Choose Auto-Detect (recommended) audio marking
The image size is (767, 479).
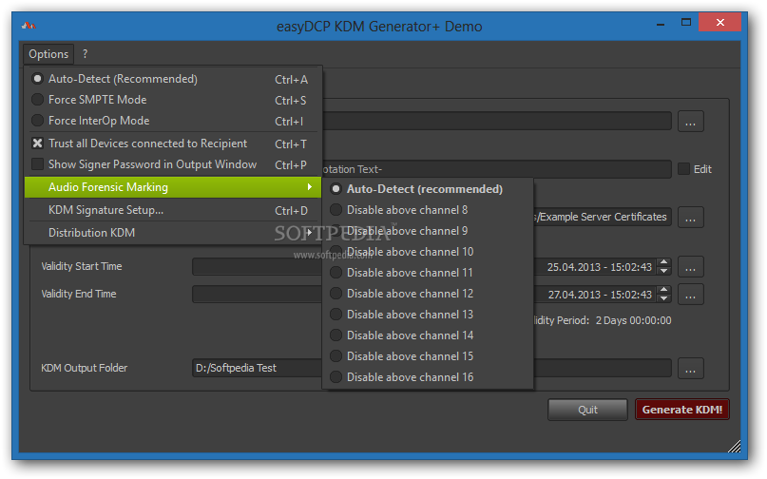[x=428, y=189]
